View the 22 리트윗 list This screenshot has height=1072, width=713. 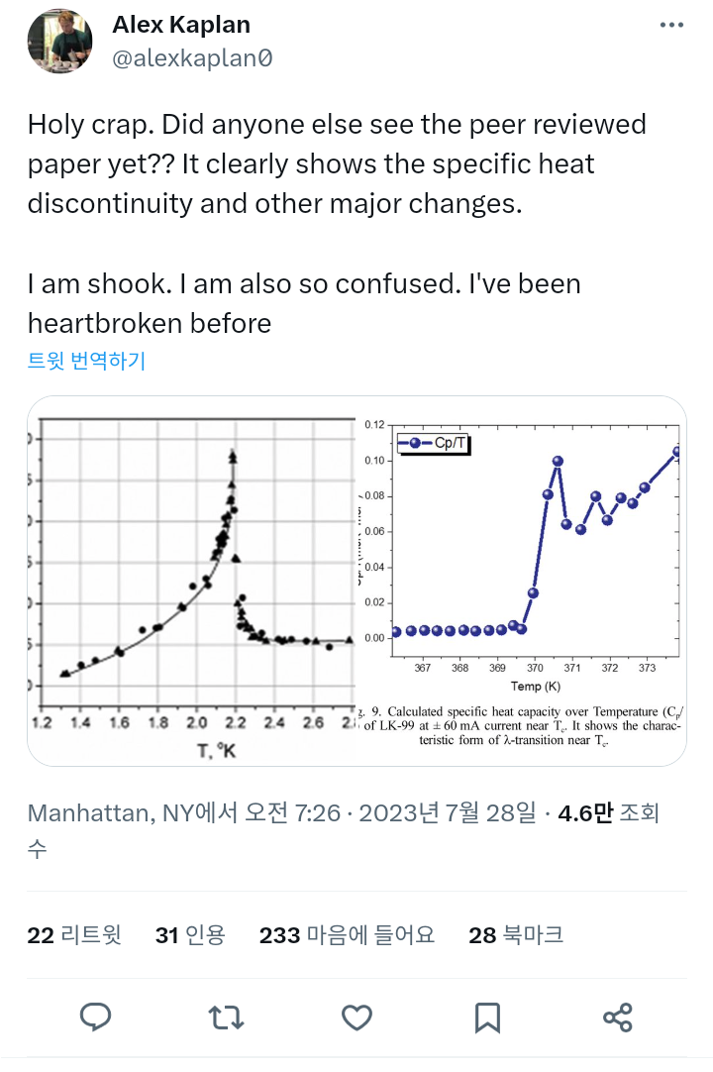click(74, 934)
